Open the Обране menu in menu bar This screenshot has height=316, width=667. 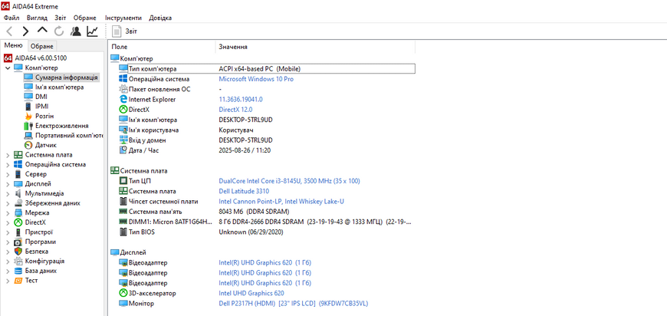pos(84,18)
